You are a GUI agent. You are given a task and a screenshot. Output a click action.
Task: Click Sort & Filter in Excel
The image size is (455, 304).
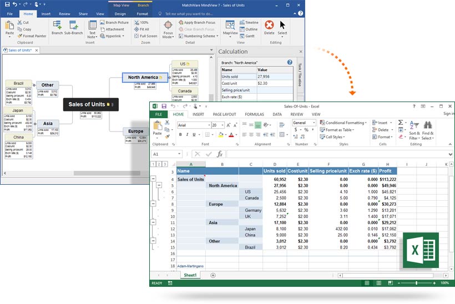tap(414, 130)
